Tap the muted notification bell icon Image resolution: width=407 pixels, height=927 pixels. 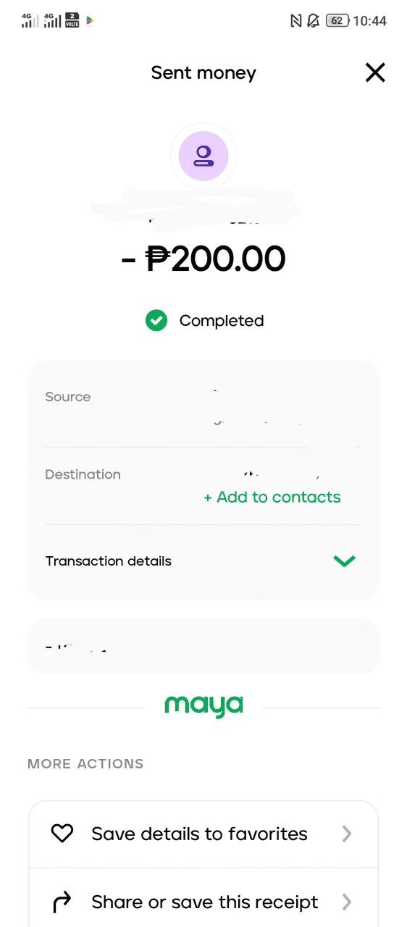314,20
